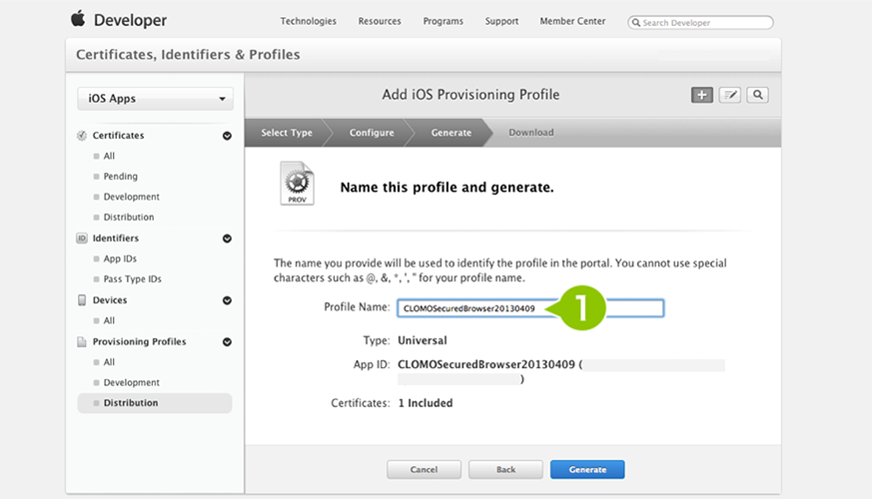This screenshot has height=499, width=888.
Task: Click the Devices phone icon in sidebar
Action: pyautogui.click(x=82, y=299)
